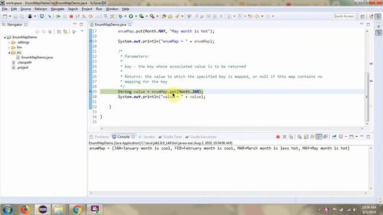The height and width of the screenshot is (215, 383).
Task: Expand the .settings folder
Action: point(10,42)
